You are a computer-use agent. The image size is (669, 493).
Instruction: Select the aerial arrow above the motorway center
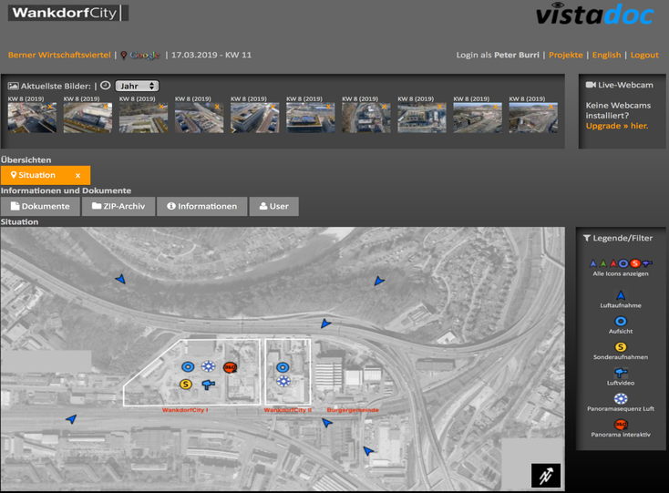pyautogui.click(x=325, y=324)
